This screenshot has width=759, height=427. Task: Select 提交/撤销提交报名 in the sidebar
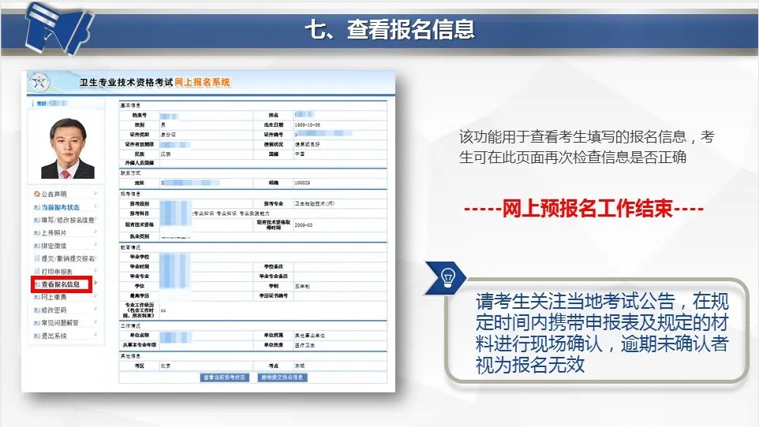(x=67, y=258)
